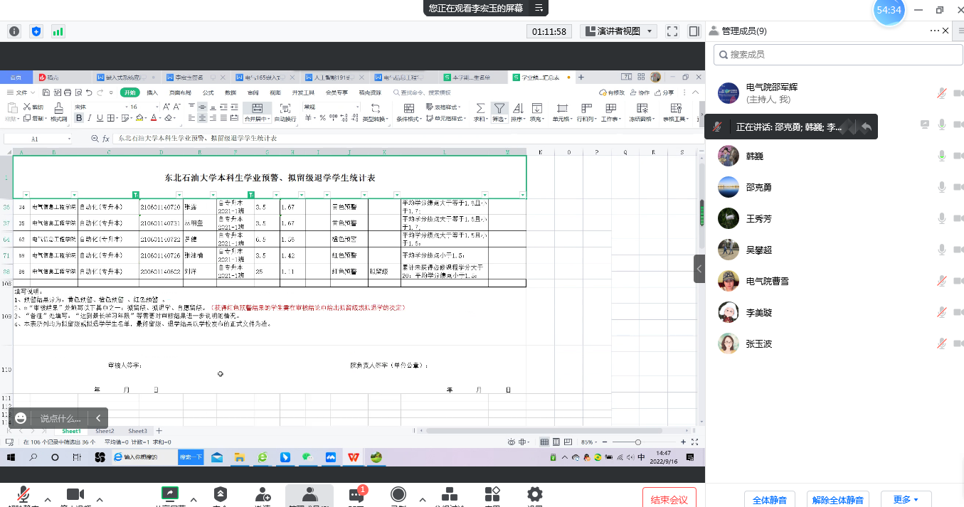964x507 pixels.
Task: Open the meeting settings gear
Action: click(535, 494)
